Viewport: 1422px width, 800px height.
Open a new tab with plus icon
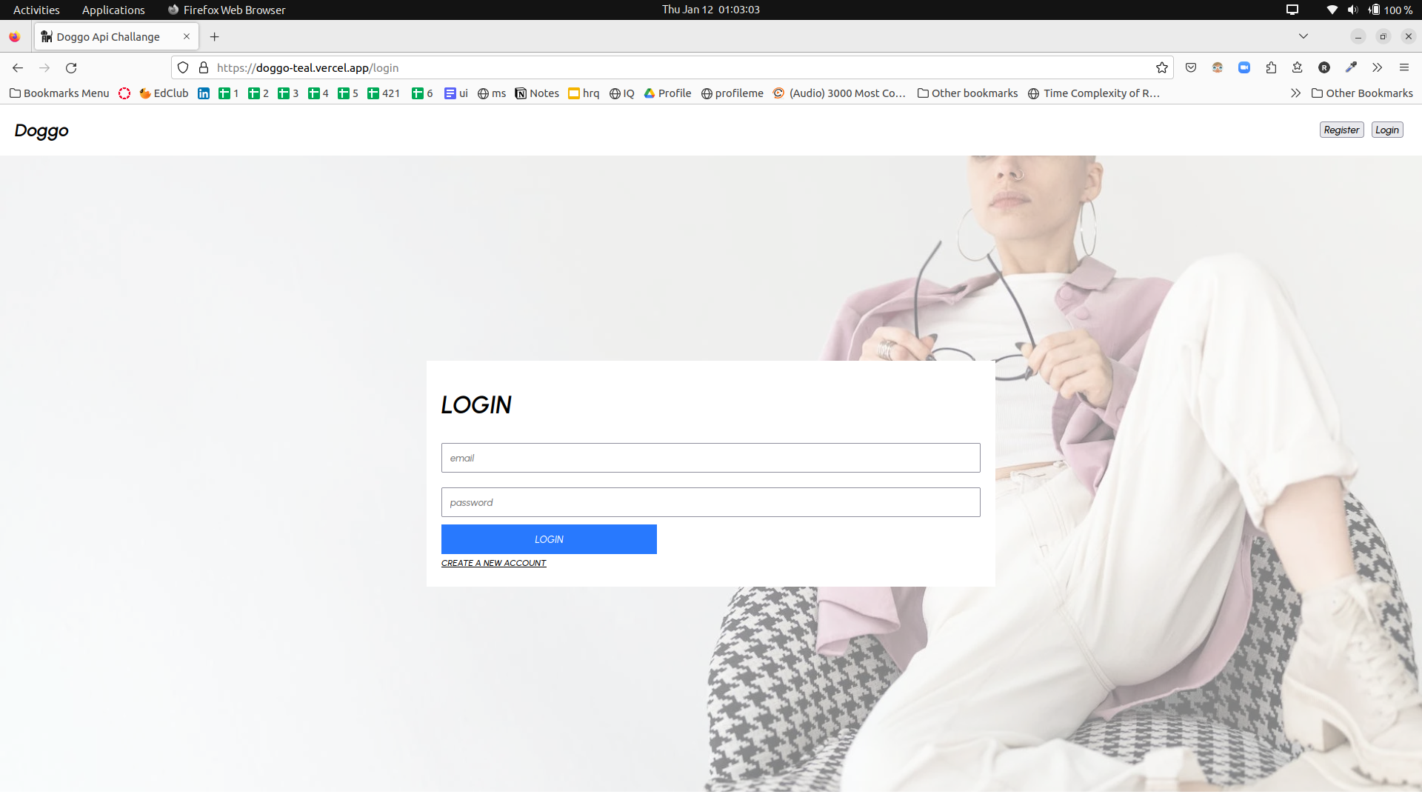[215, 37]
